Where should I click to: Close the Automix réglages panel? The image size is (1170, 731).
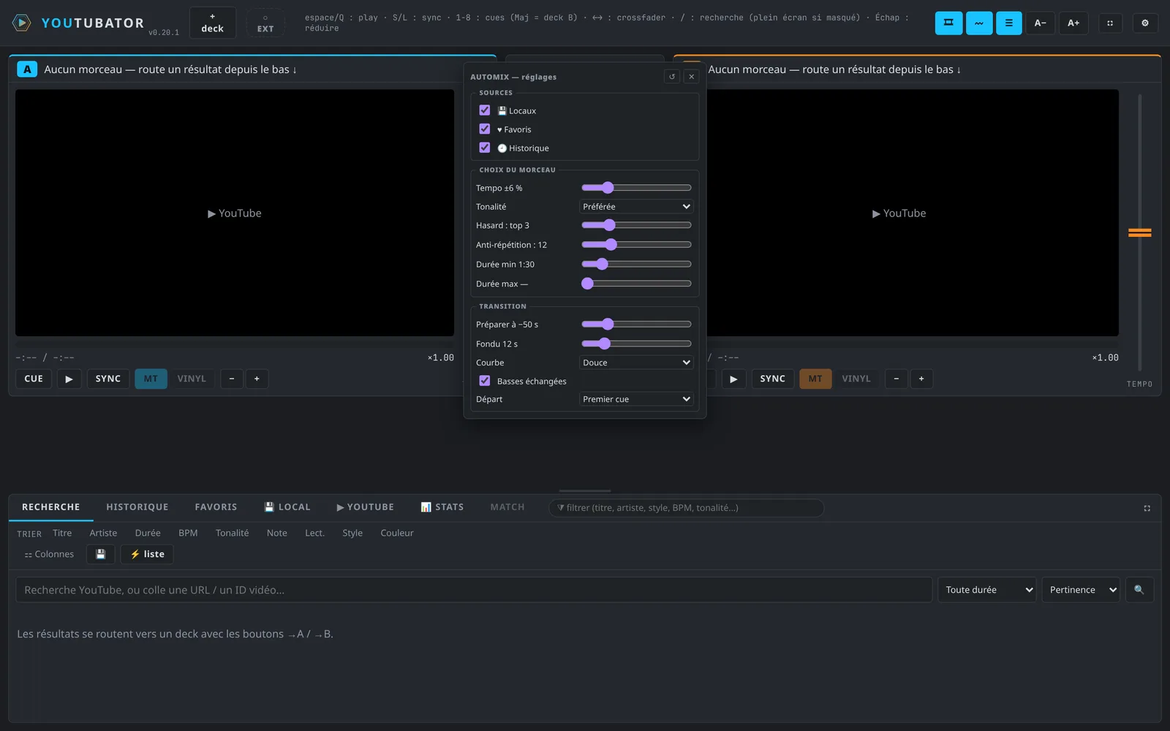tap(691, 77)
